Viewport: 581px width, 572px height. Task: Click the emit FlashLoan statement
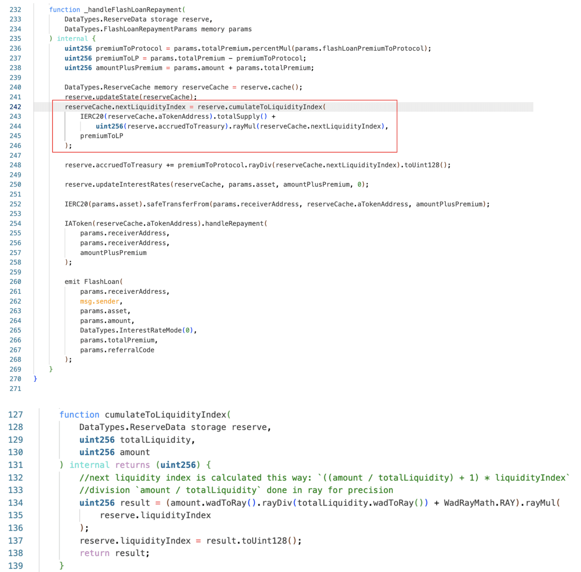(92, 282)
